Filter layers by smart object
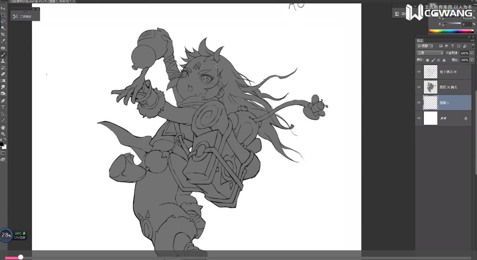 coord(465,46)
